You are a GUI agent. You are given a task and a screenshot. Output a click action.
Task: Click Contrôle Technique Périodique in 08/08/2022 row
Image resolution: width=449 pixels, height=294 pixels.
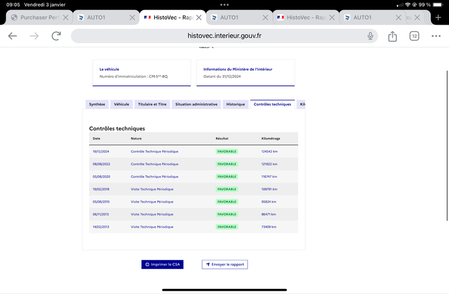154,164
